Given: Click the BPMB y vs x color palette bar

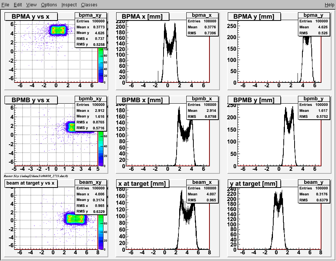Looking at the screenshot, I should [x=101, y=149].
